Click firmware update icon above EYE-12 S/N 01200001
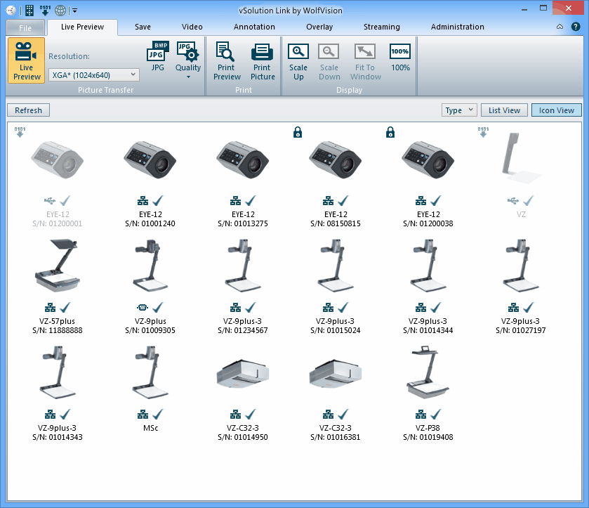The image size is (589, 508). click(x=20, y=132)
